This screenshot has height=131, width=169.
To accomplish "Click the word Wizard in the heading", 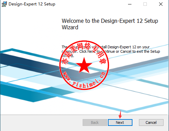I will (x=70, y=27).
